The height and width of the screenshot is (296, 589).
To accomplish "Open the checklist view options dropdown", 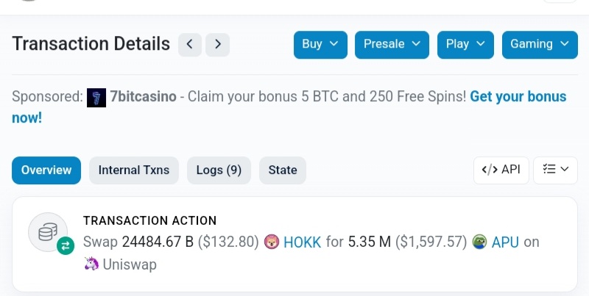I will click(555, 170).
